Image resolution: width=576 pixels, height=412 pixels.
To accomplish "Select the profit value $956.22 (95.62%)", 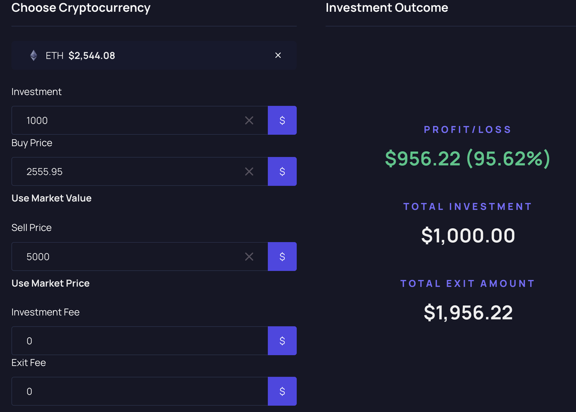I will tap(467, 159).
